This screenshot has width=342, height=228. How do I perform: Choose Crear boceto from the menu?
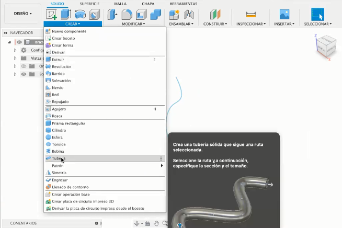coord(105,38)
